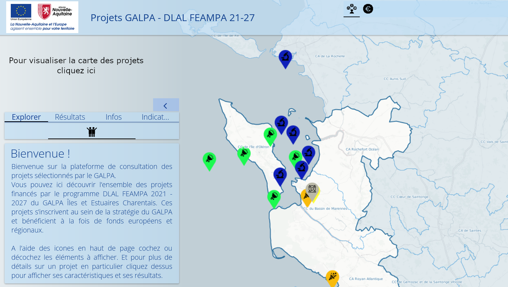508x287 pixels.
Task: Open the Résultats tab
Action: (70, 117)
